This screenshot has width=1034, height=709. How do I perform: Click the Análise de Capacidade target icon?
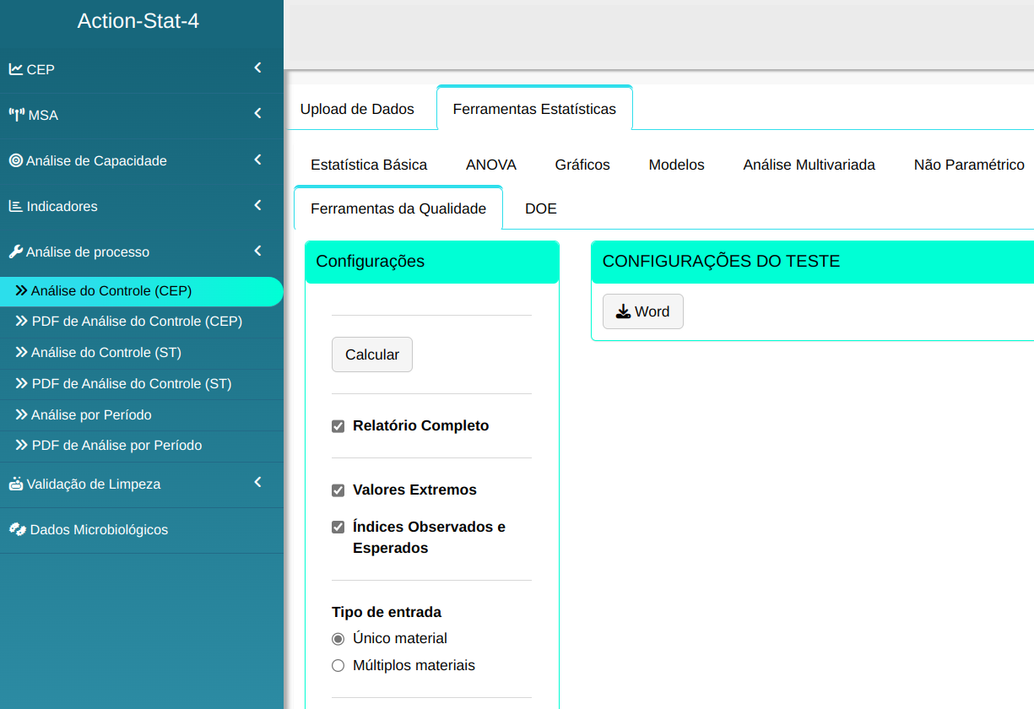(16, 160)
